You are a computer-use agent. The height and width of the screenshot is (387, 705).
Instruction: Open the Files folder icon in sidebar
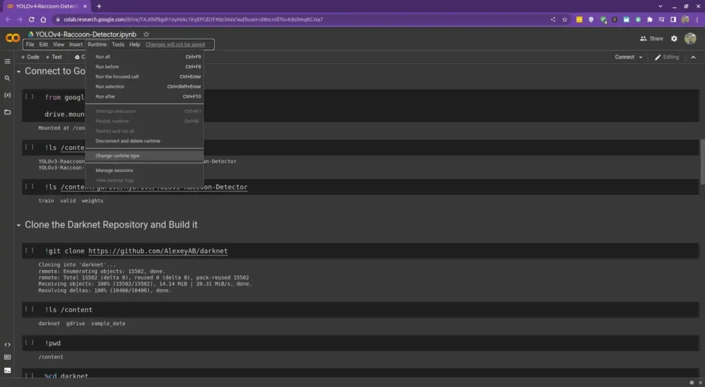pyautogui.click(x=7, y=112)
